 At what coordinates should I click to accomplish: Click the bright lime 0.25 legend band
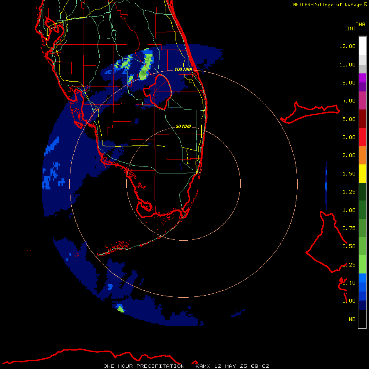[362, 264]
